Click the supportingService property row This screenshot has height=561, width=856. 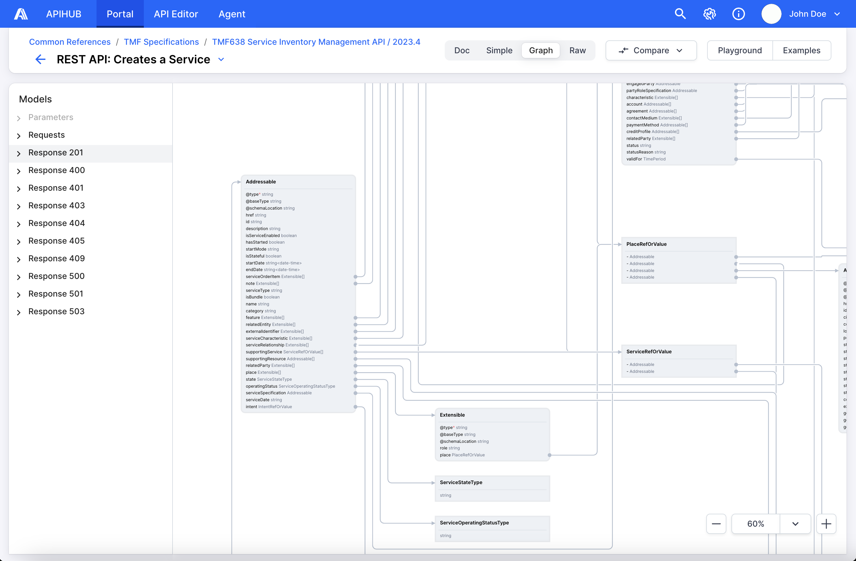tap(298, 352)
